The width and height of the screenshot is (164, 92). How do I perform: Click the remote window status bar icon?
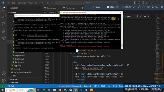click(x=3, y=86)
